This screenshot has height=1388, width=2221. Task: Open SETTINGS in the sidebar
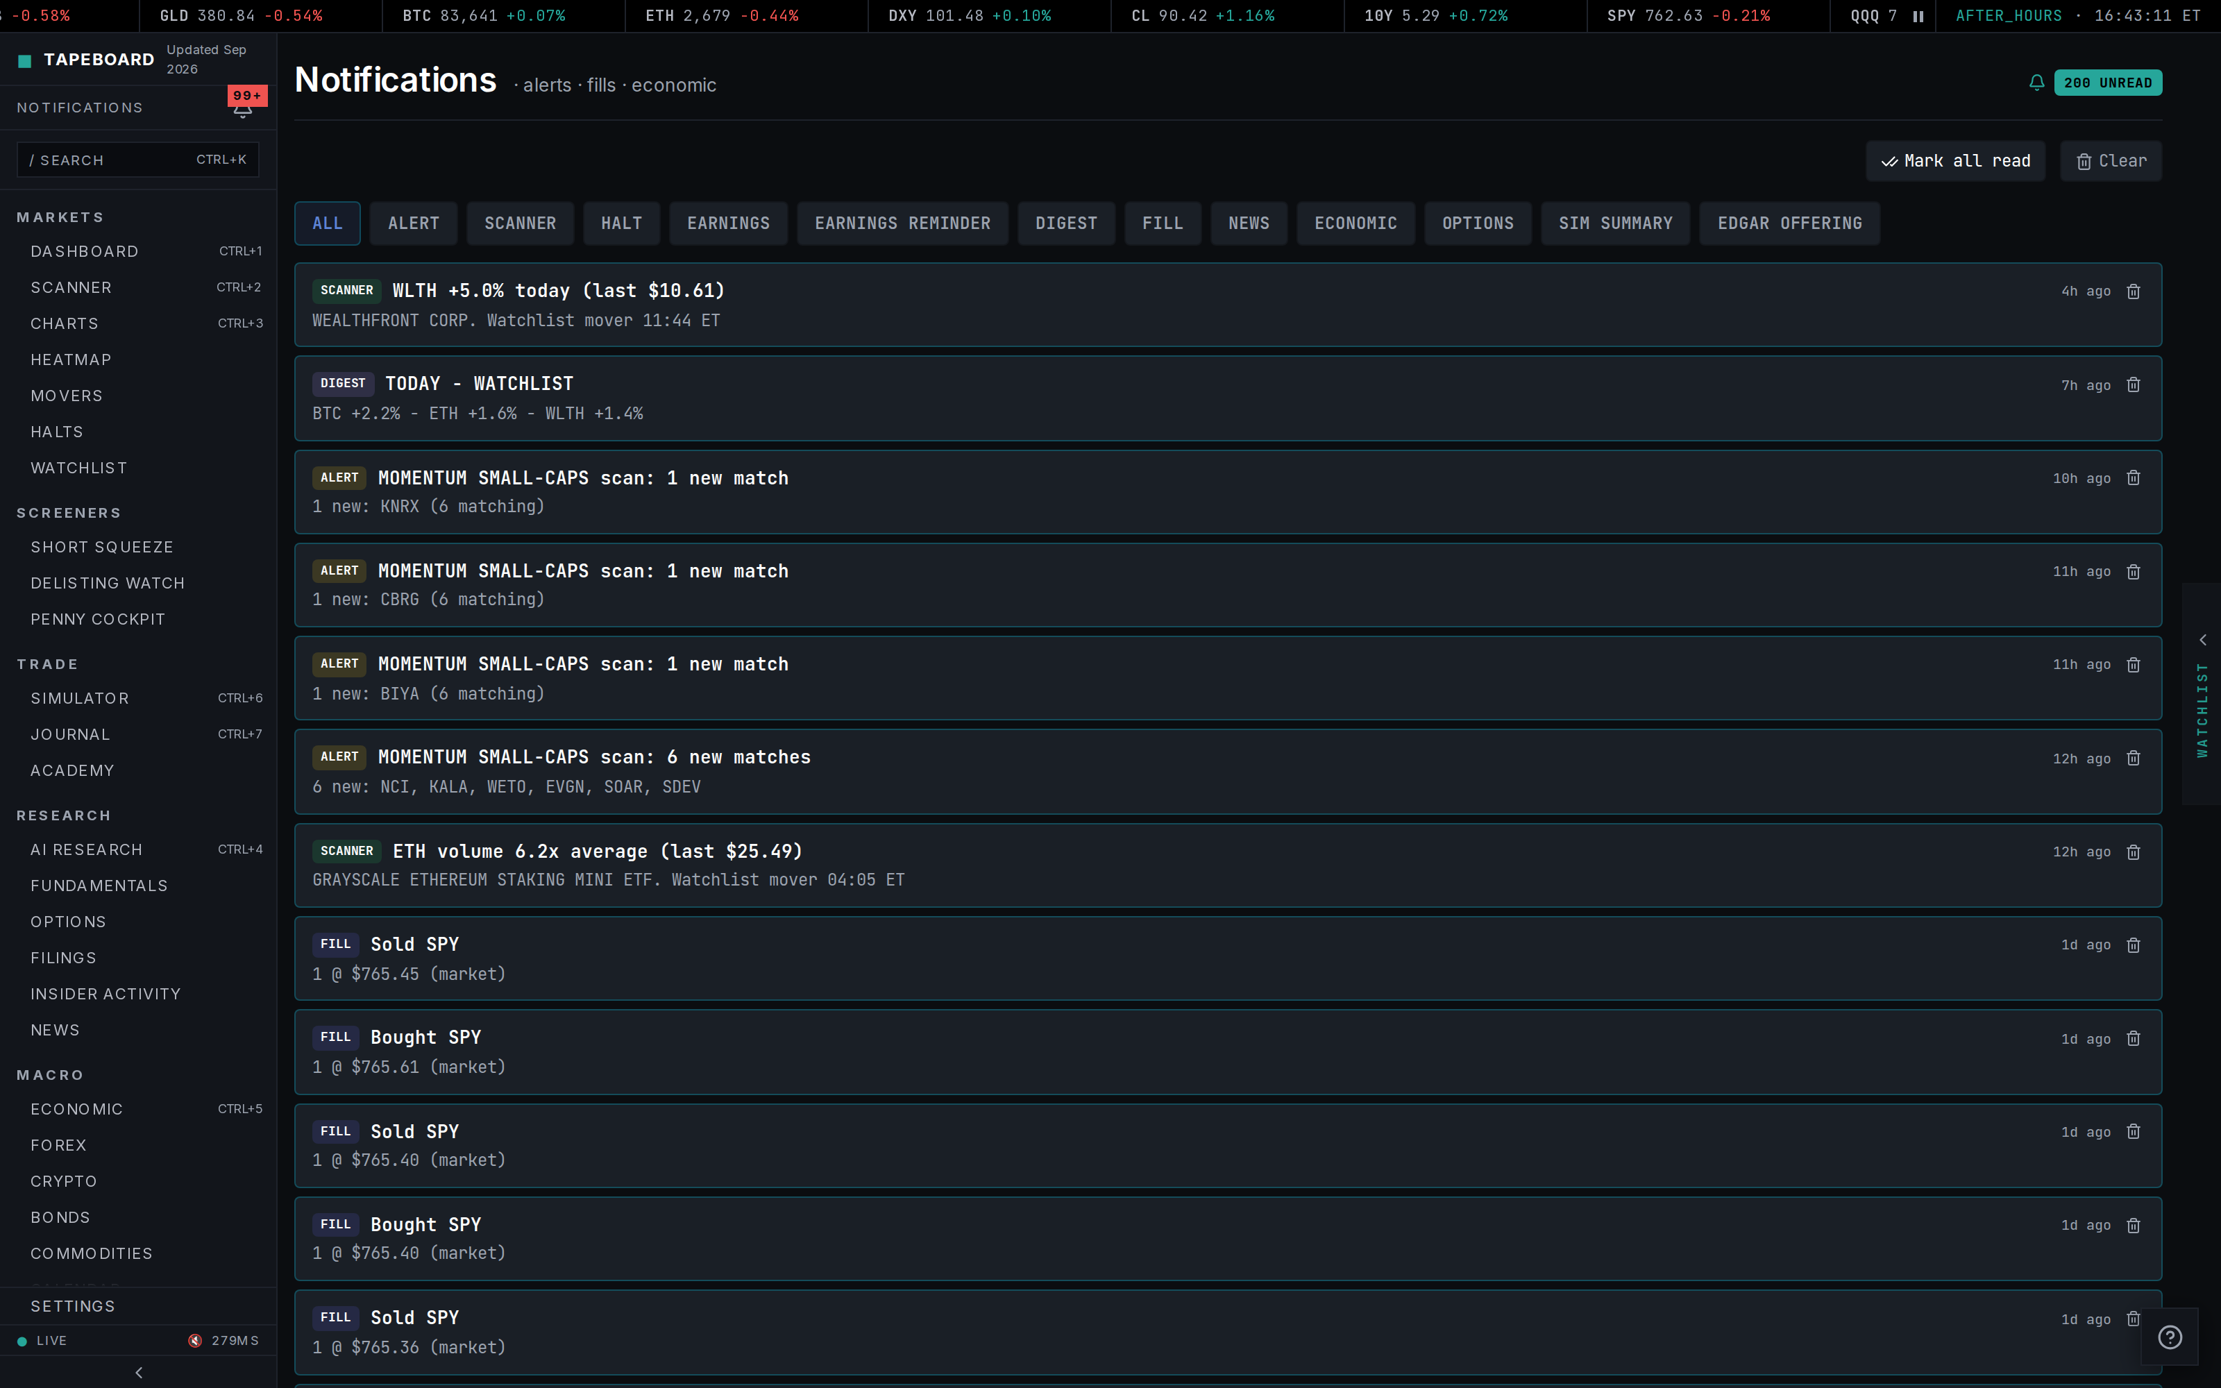[72, 1306]
